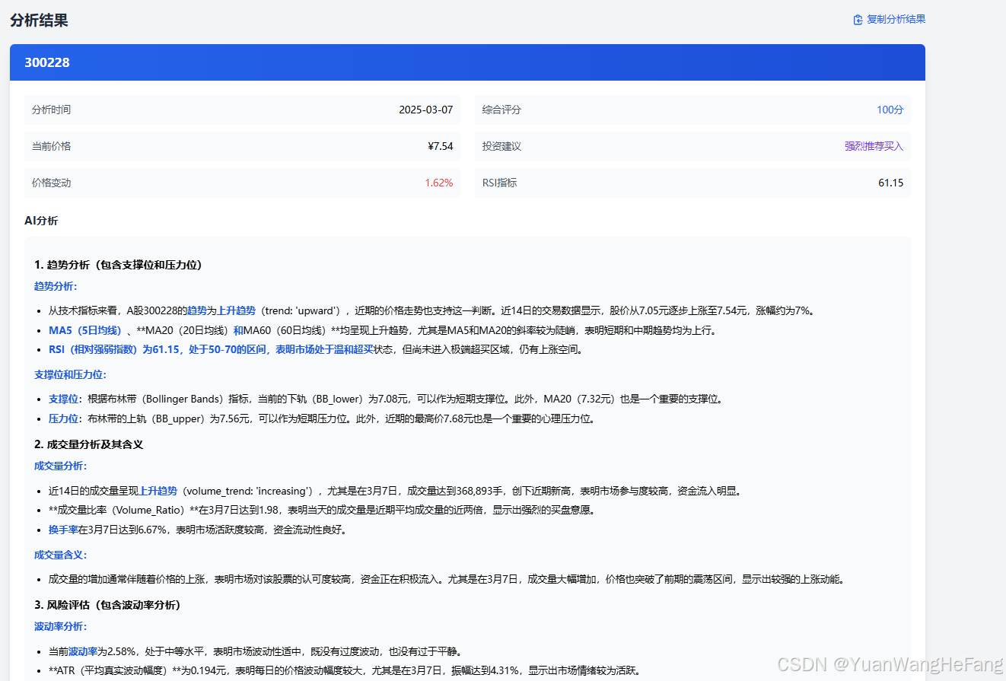Screen dimensions: 1006x681
Task: Click the 成交量分析 heading link
Action: click(x=60, y=466)
